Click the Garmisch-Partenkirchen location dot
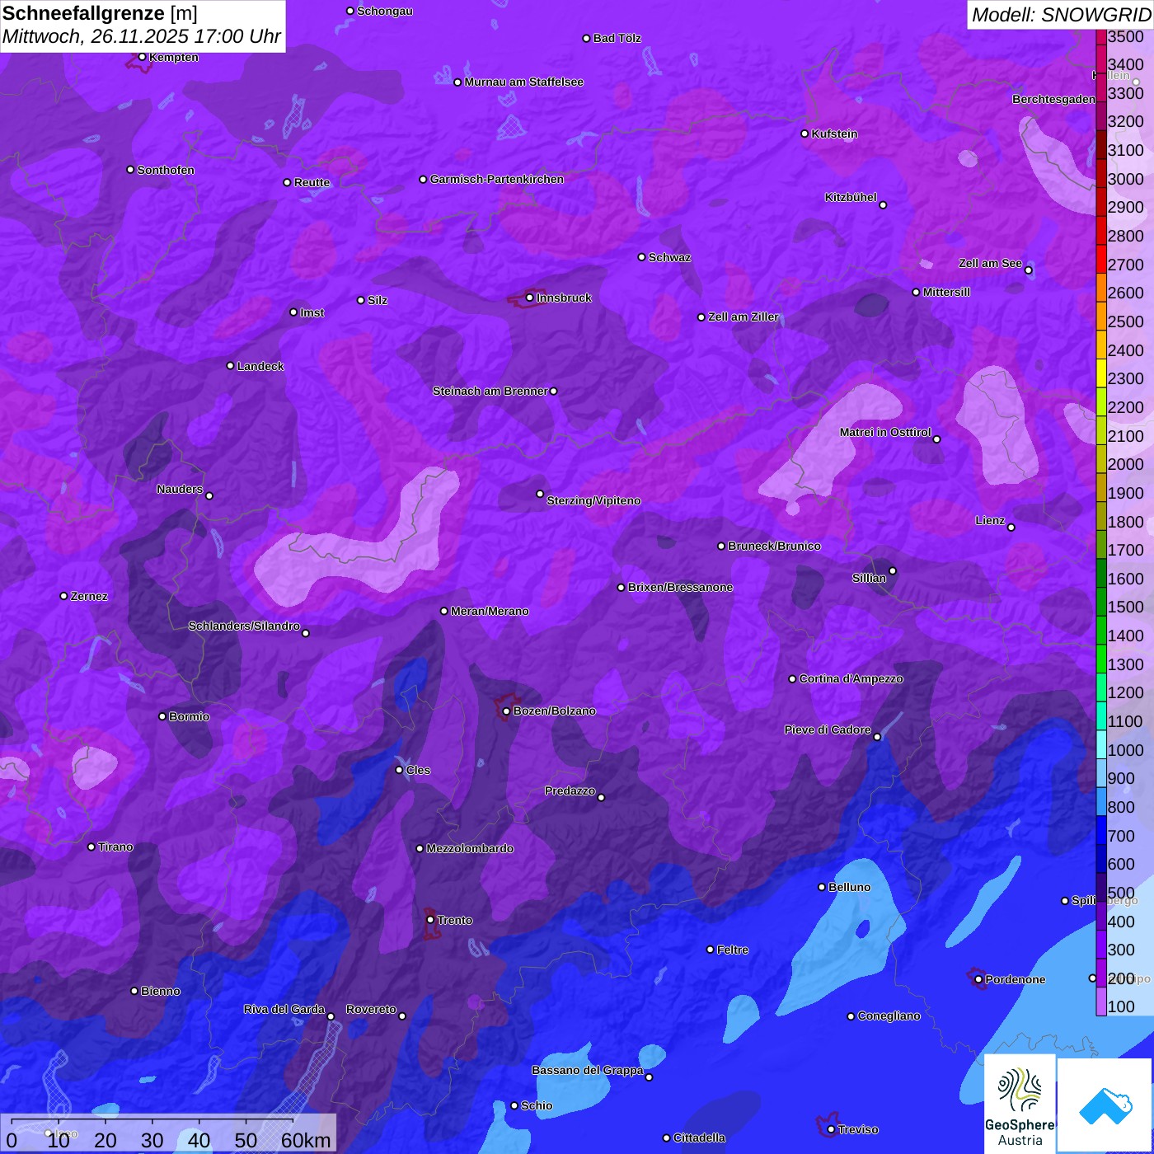 (x=423, y=179)
